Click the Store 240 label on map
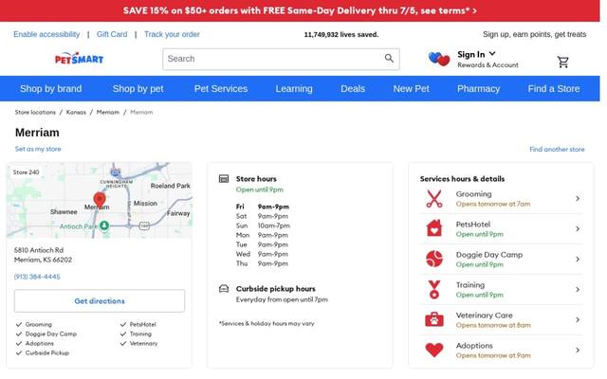Viewport: 607px width, 379px height. point(26,172)
